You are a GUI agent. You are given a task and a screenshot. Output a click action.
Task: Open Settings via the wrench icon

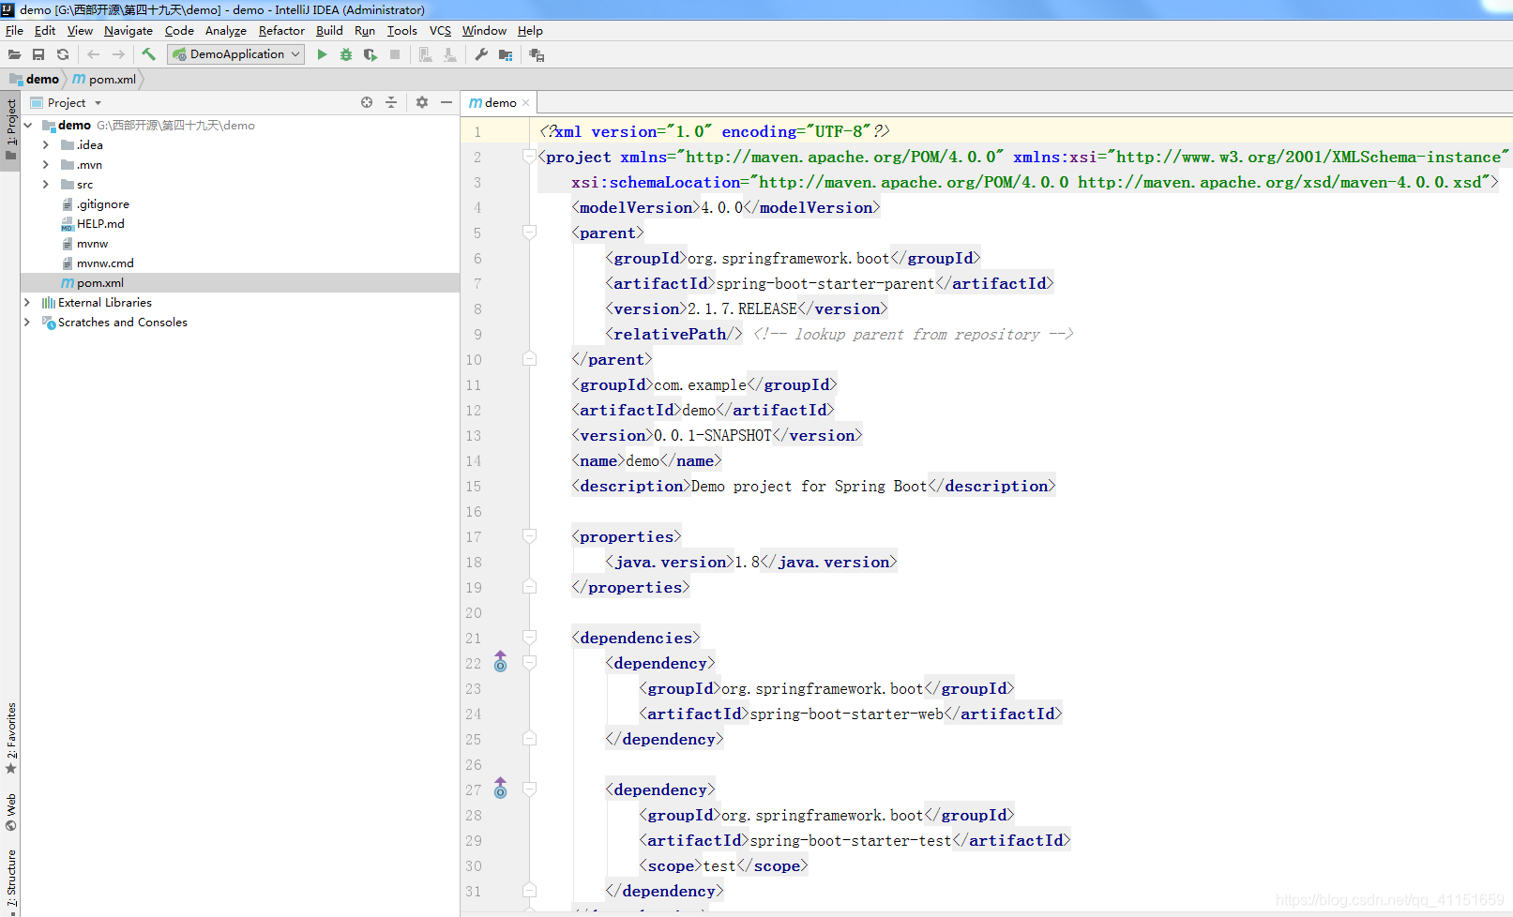[481, 54]
